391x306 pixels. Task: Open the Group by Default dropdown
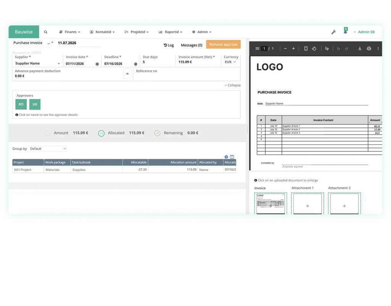[x=47, y=149]
